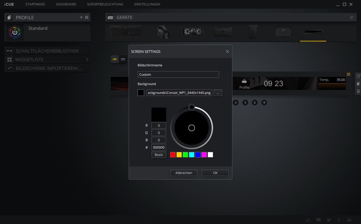Open the Einstellungen menu
361x224 pixels.
[147, 4]
